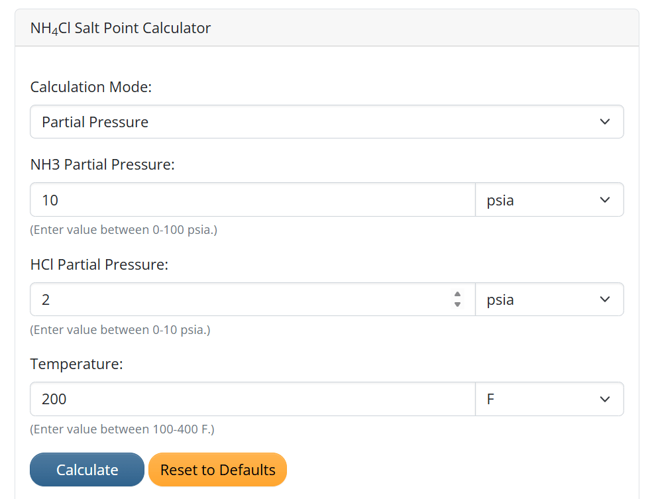Click the NH4Cl Salt Point Calculator header title

(121, 28)
